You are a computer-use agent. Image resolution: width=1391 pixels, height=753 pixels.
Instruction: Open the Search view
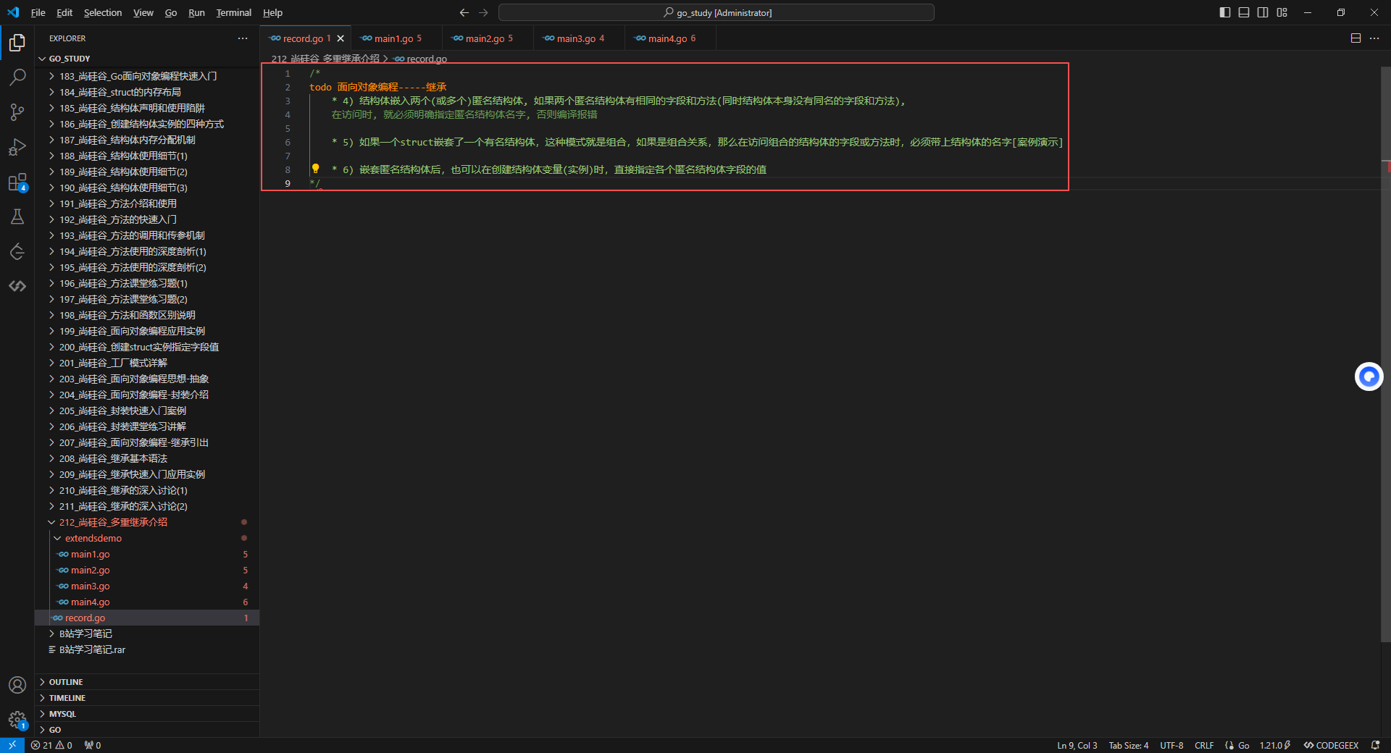17,77
